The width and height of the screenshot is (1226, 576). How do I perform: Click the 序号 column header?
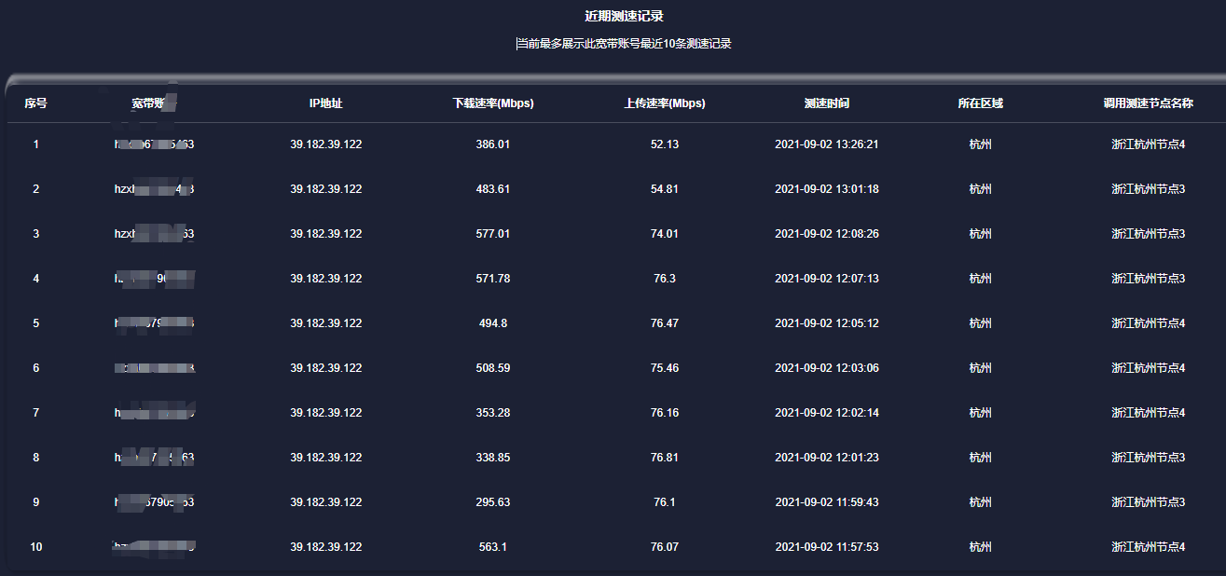(35, 103)
